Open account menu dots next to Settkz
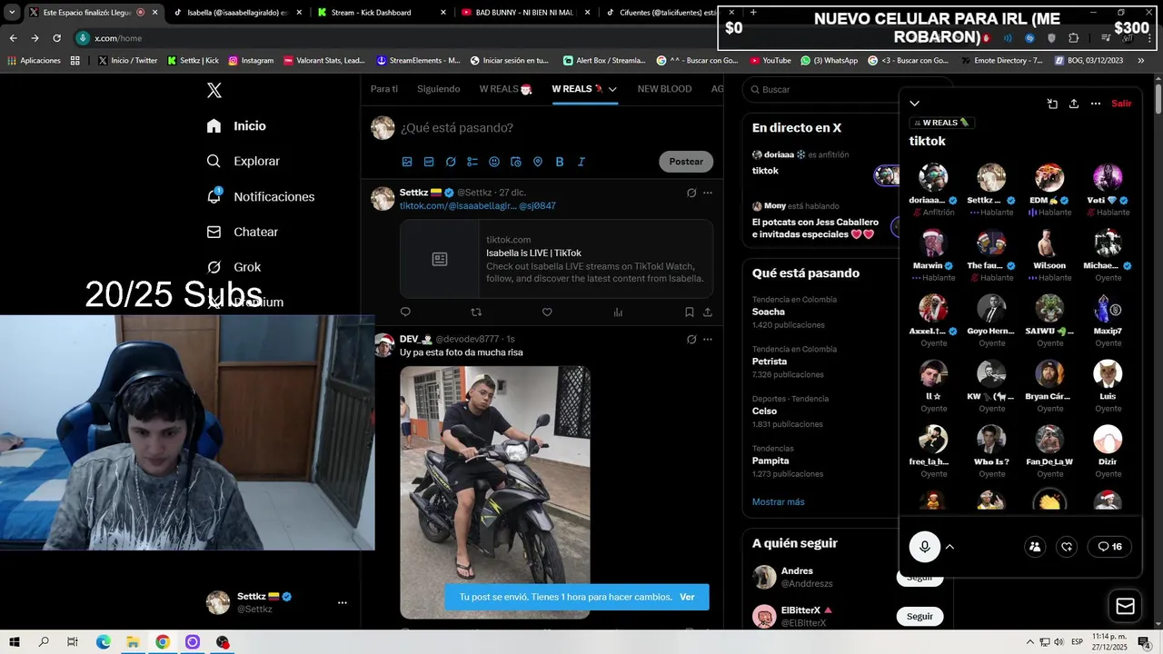This screenshot has height=654, width=1163. pyautogui.click(x=343, y=603)
